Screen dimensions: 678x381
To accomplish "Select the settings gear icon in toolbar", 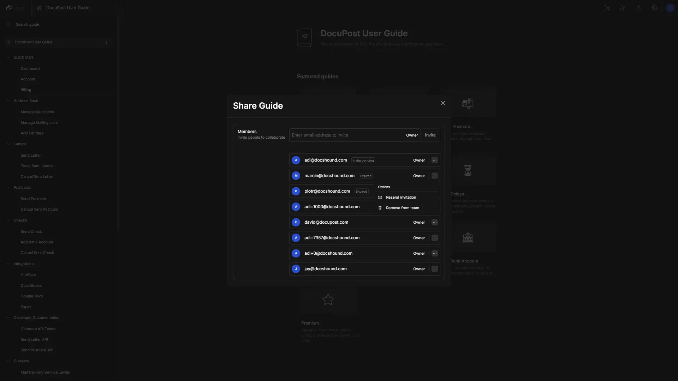I will [654, 8].
